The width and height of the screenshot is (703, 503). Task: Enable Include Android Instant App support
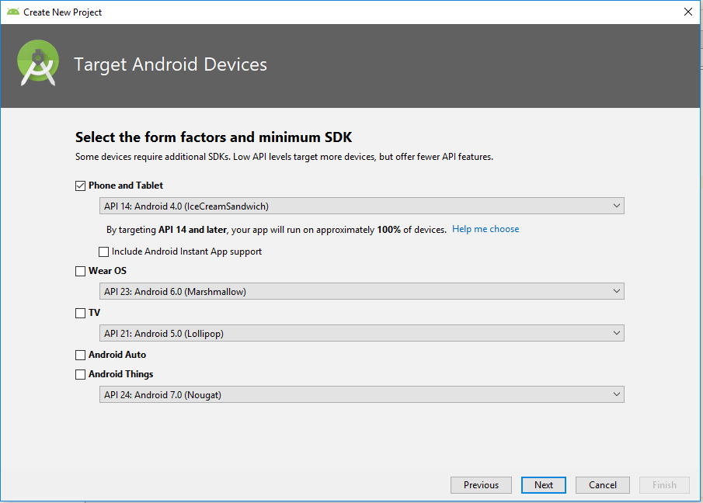click(x=103, y=251)
